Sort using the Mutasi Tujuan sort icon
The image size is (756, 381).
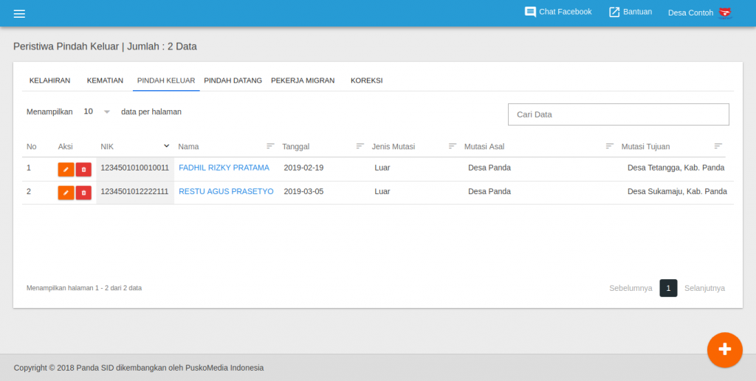[x=718, y=145]
